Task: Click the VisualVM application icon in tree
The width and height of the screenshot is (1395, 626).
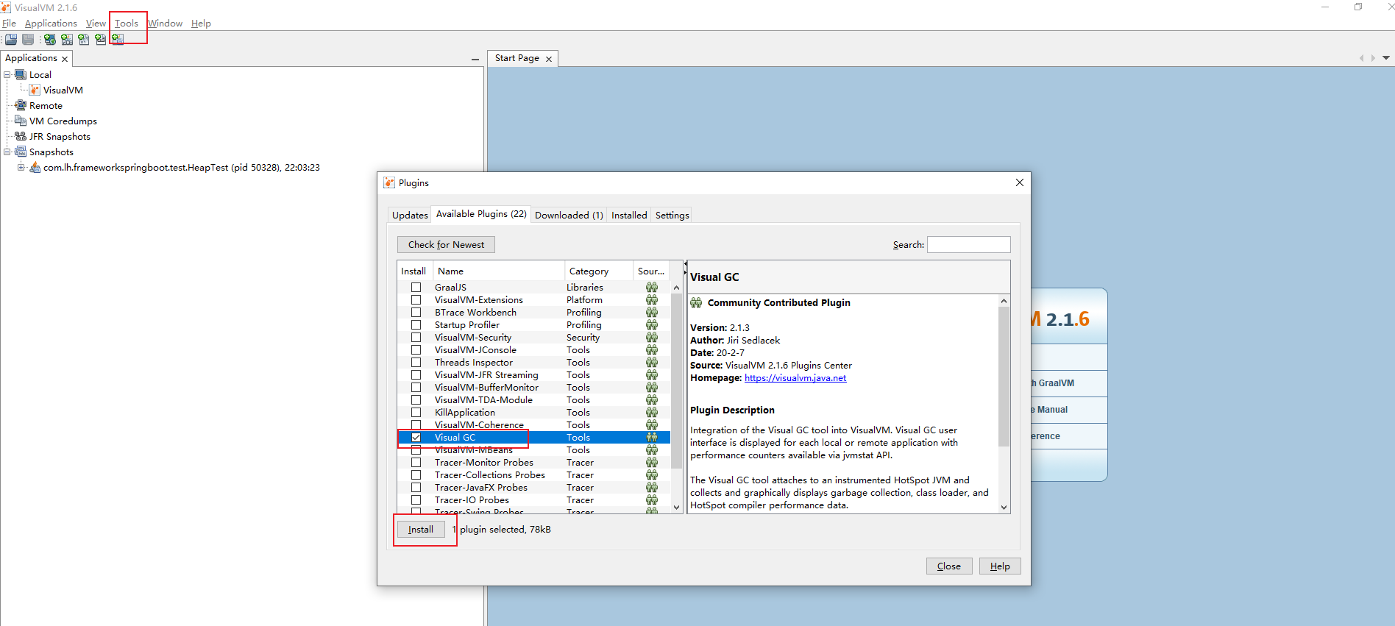Action: point(35,90)
